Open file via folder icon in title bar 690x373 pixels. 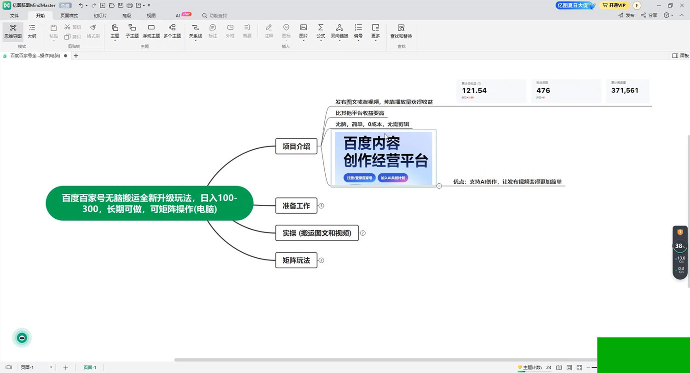111,5
